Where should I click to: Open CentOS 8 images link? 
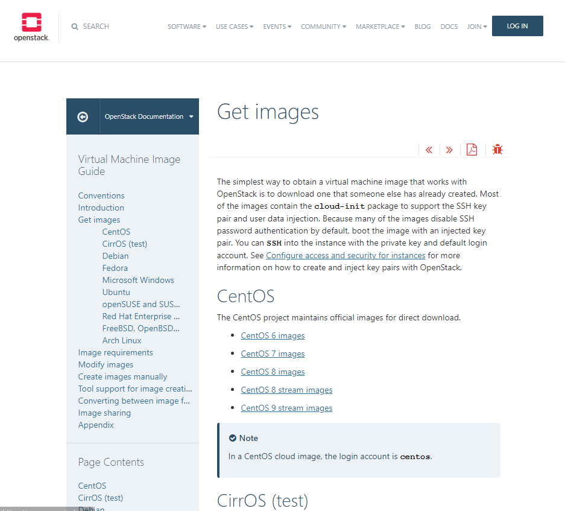(273, 372)
